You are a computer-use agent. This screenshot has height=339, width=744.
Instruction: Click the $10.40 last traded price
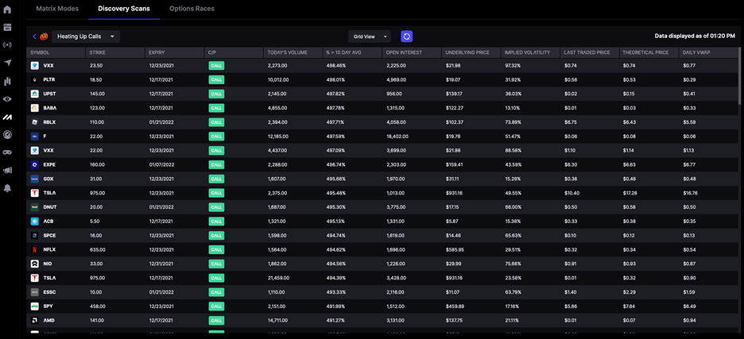coord(572,194)
